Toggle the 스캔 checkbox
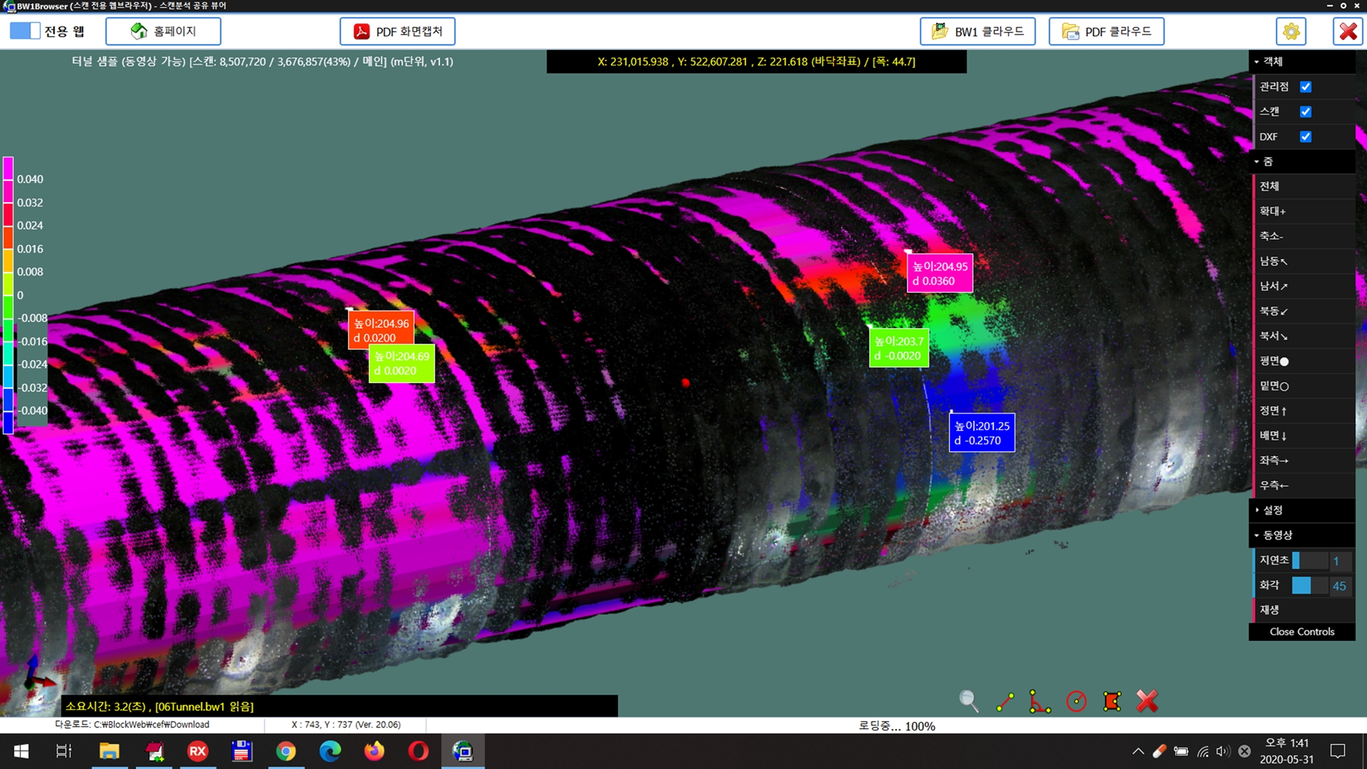1367x769 pixels. click(1306, 112)
